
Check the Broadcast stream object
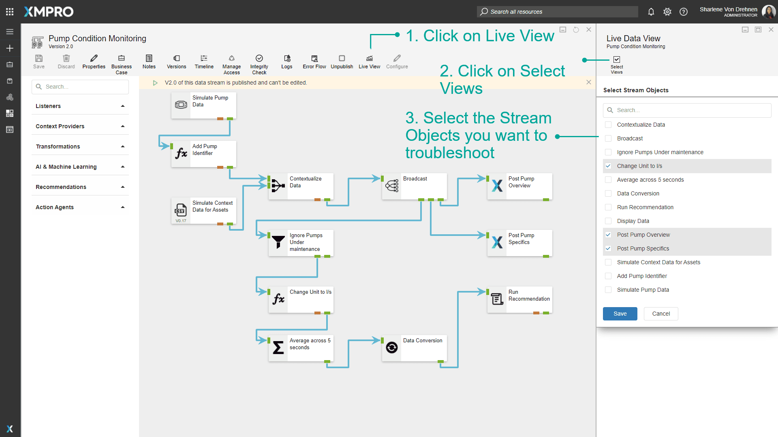(x=608, y=138)
